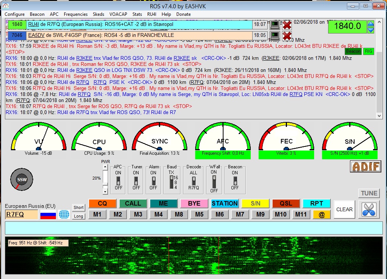Click computer icon on the 18:07 row

coord(275,25)
